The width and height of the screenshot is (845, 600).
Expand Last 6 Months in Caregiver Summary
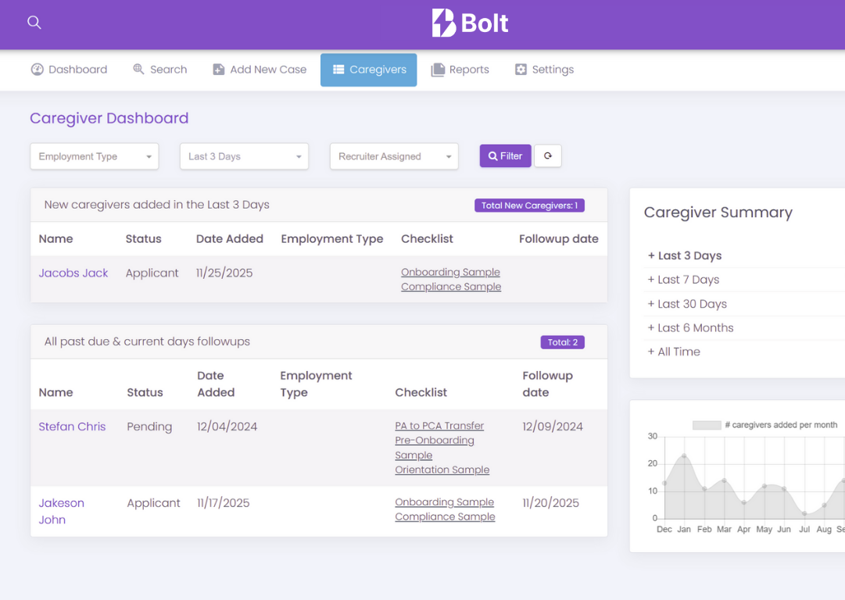[x=690, y=328]
